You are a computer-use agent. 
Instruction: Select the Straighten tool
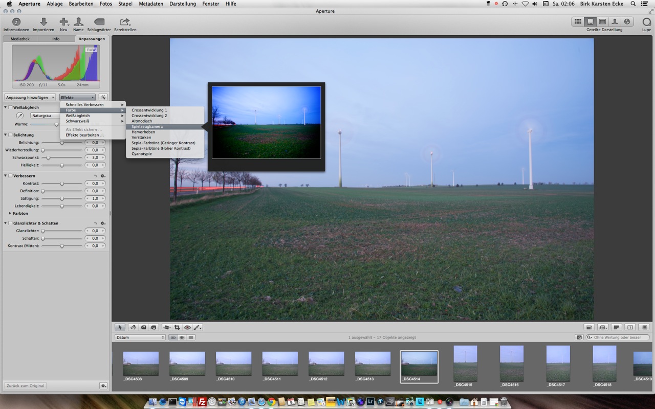[x=167, y=327]
